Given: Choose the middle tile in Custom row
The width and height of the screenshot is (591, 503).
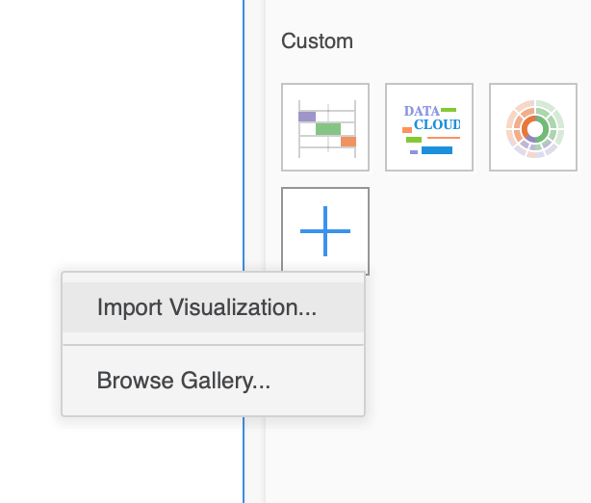Looking at the screenshot, I should pos(429,127).
